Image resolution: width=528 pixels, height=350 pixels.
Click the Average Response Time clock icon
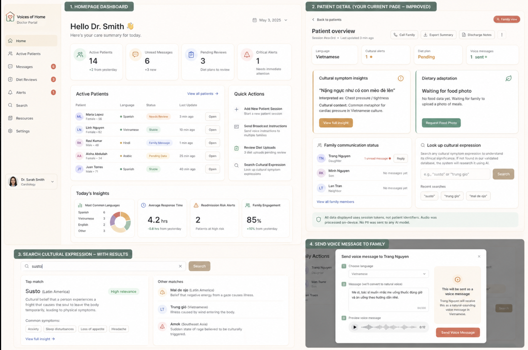point(143,205)
